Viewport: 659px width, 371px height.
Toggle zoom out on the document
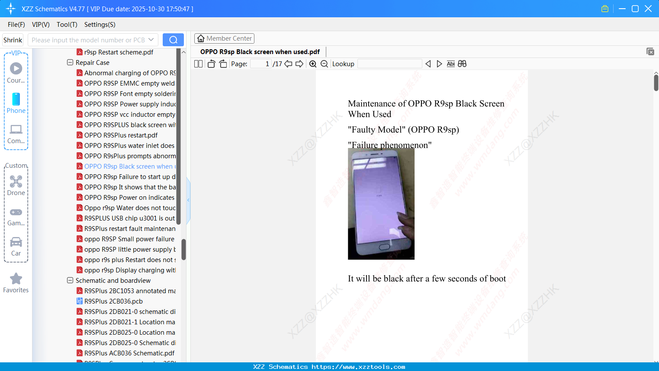tap(324, 64)
